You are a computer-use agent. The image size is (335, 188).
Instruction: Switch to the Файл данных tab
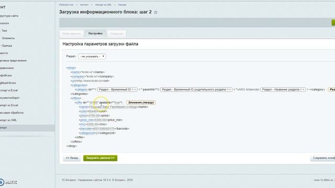(72, 33)
